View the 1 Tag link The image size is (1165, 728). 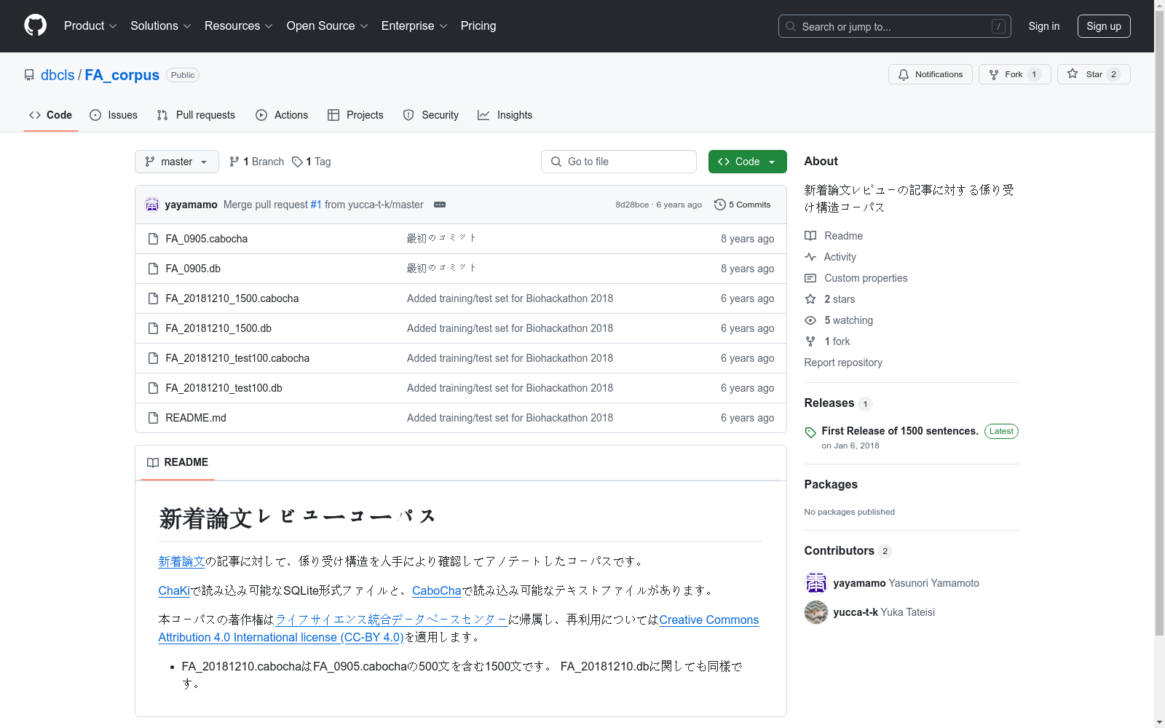pyautogui.click(x=312, y=162)
